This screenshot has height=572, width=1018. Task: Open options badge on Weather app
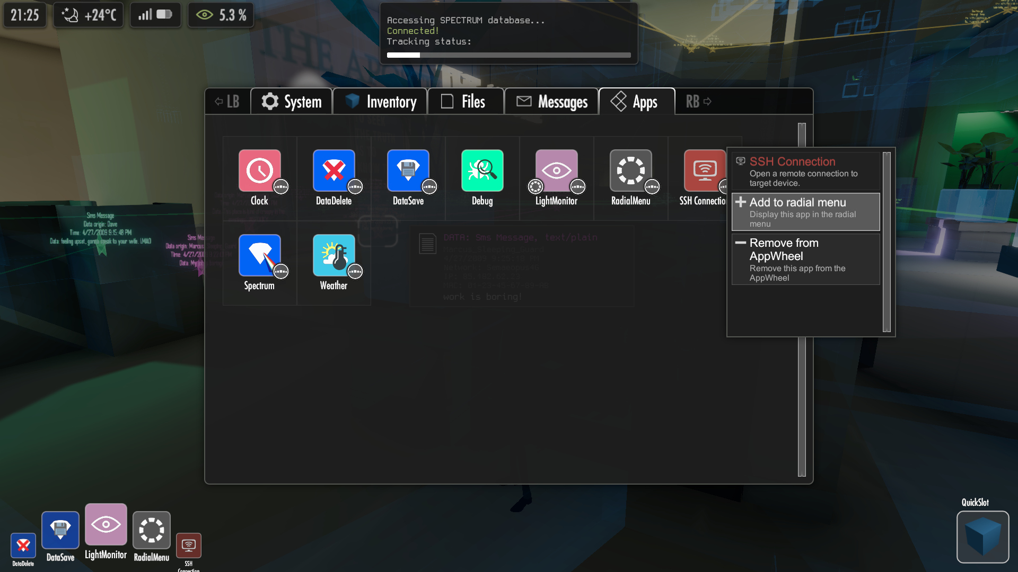point(355,271)
